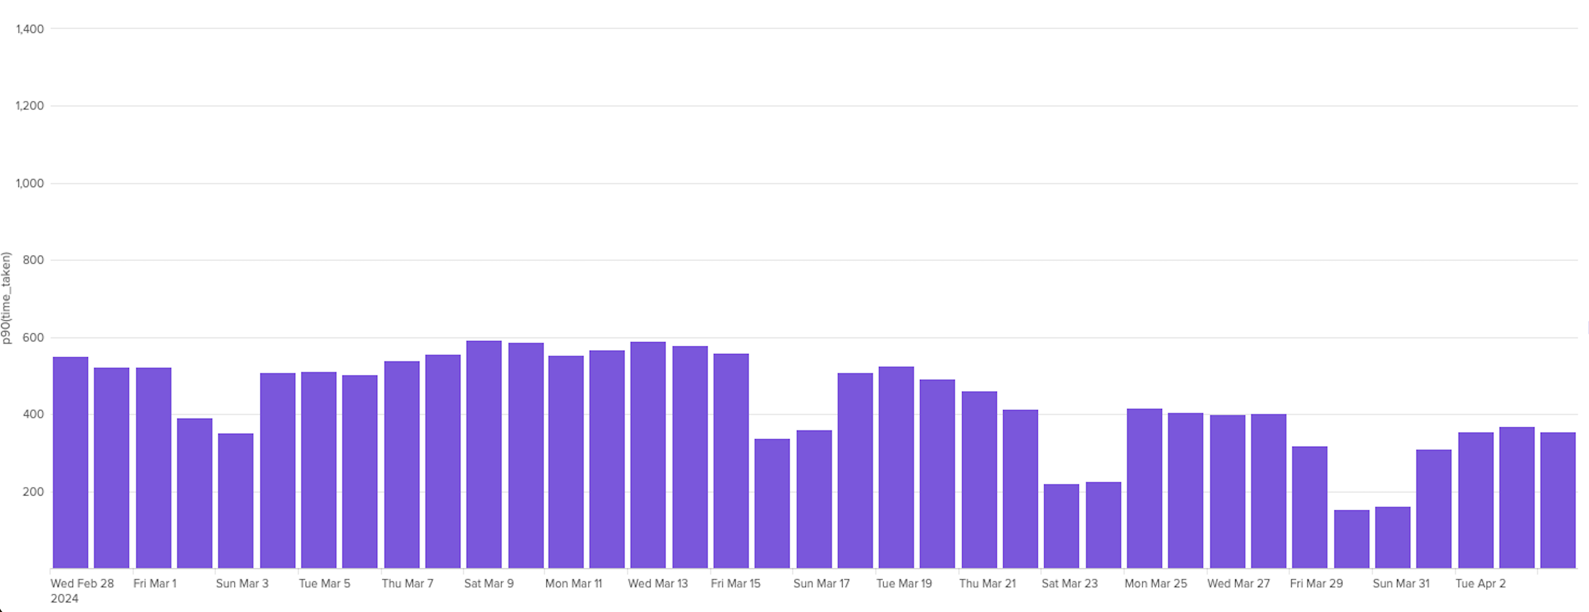This screenshot has height=612, width=1589.
Task: Click the 1,400 y-axis label
Action: [x=30, y=29]
